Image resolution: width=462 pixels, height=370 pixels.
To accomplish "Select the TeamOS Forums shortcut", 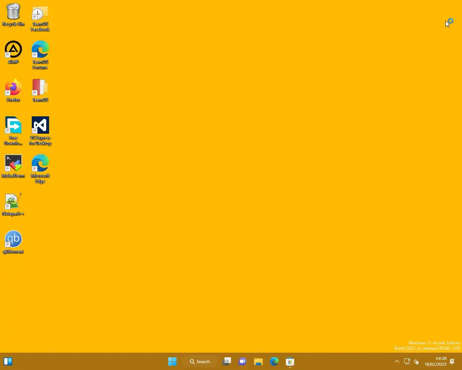I will point(40,55).
